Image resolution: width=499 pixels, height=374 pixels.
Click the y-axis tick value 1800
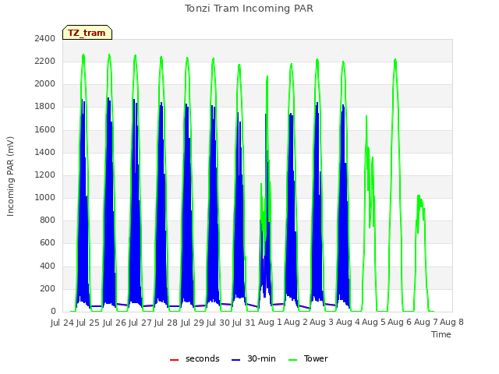tap(45, 107)
